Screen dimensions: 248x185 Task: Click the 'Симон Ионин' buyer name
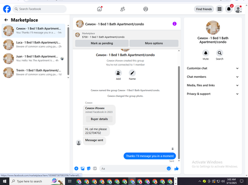[x=95, y=108]
